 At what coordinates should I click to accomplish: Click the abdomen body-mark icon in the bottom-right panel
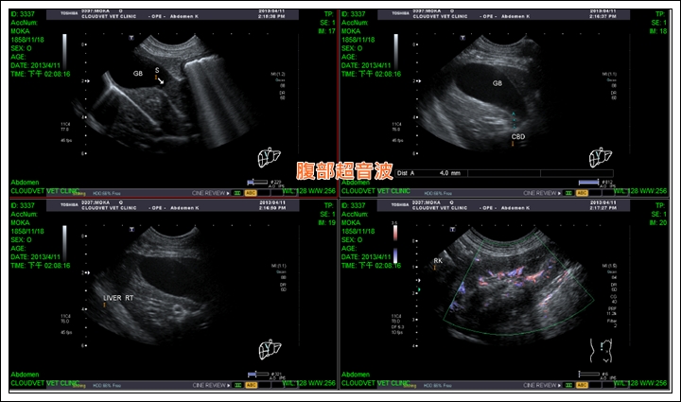(598, 352)
